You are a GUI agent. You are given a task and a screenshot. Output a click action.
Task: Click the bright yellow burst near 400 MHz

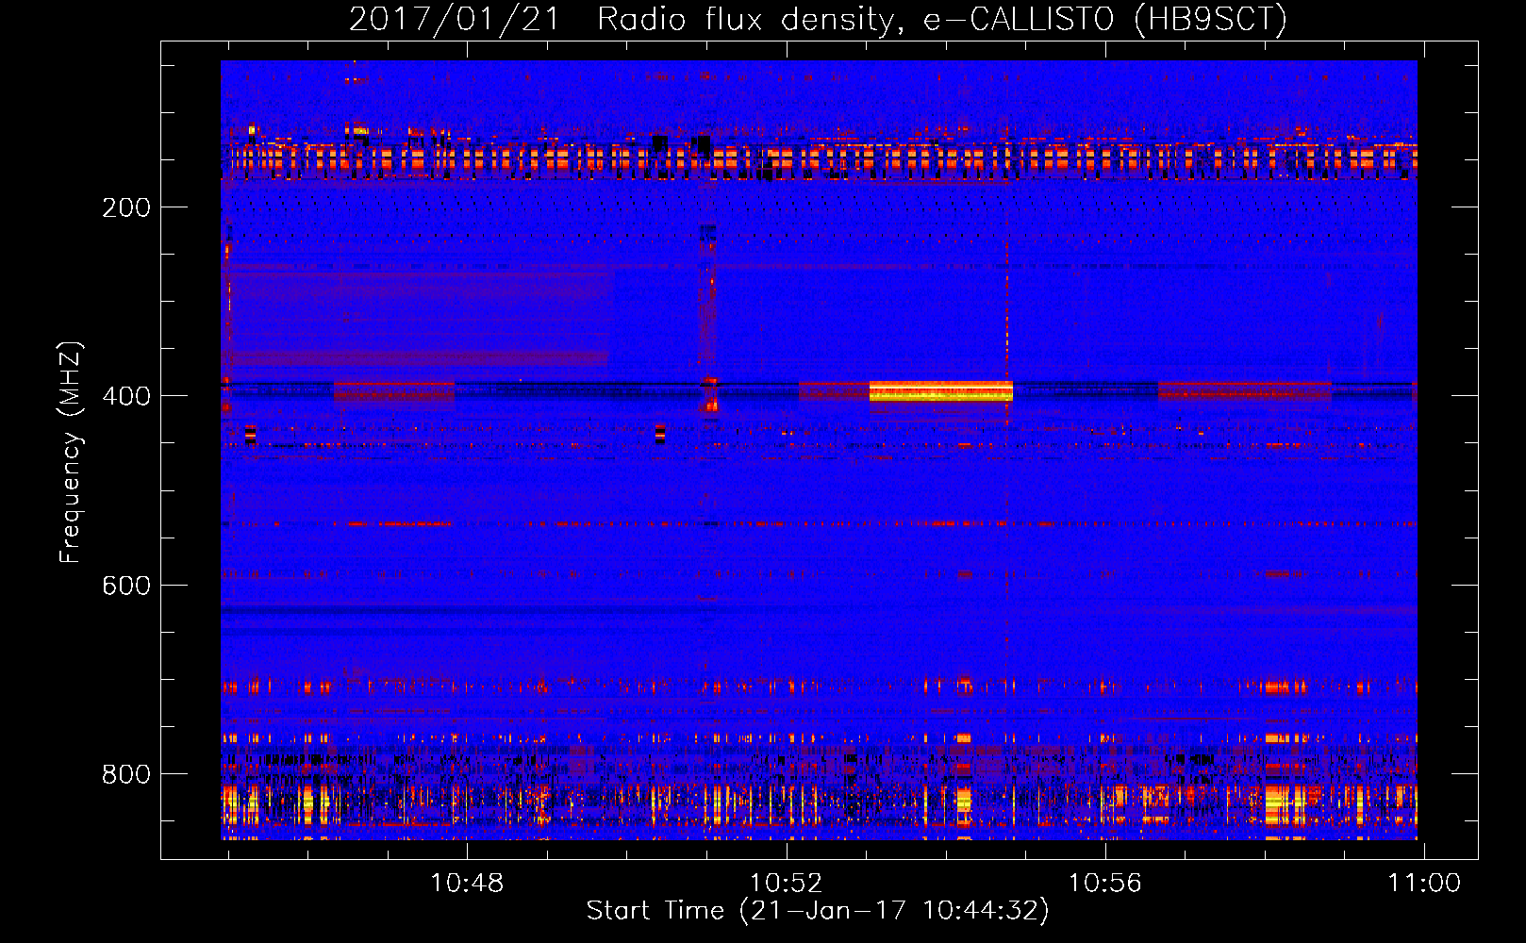coord(940,390)
